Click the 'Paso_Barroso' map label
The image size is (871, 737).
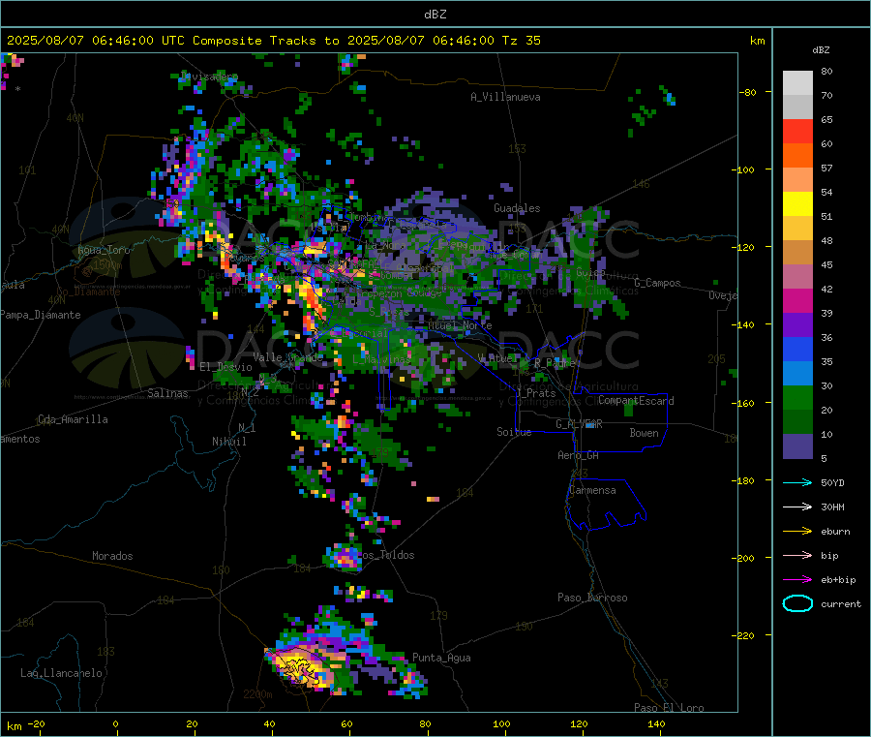(x=592, y=598)
